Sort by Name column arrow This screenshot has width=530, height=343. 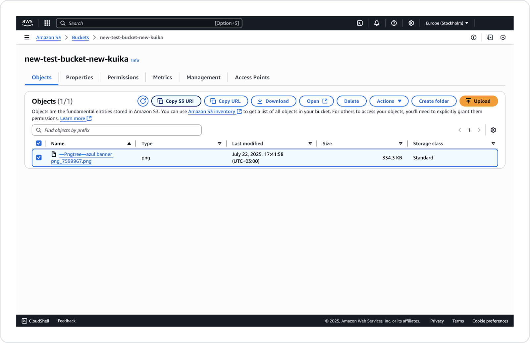coord(129,144)
